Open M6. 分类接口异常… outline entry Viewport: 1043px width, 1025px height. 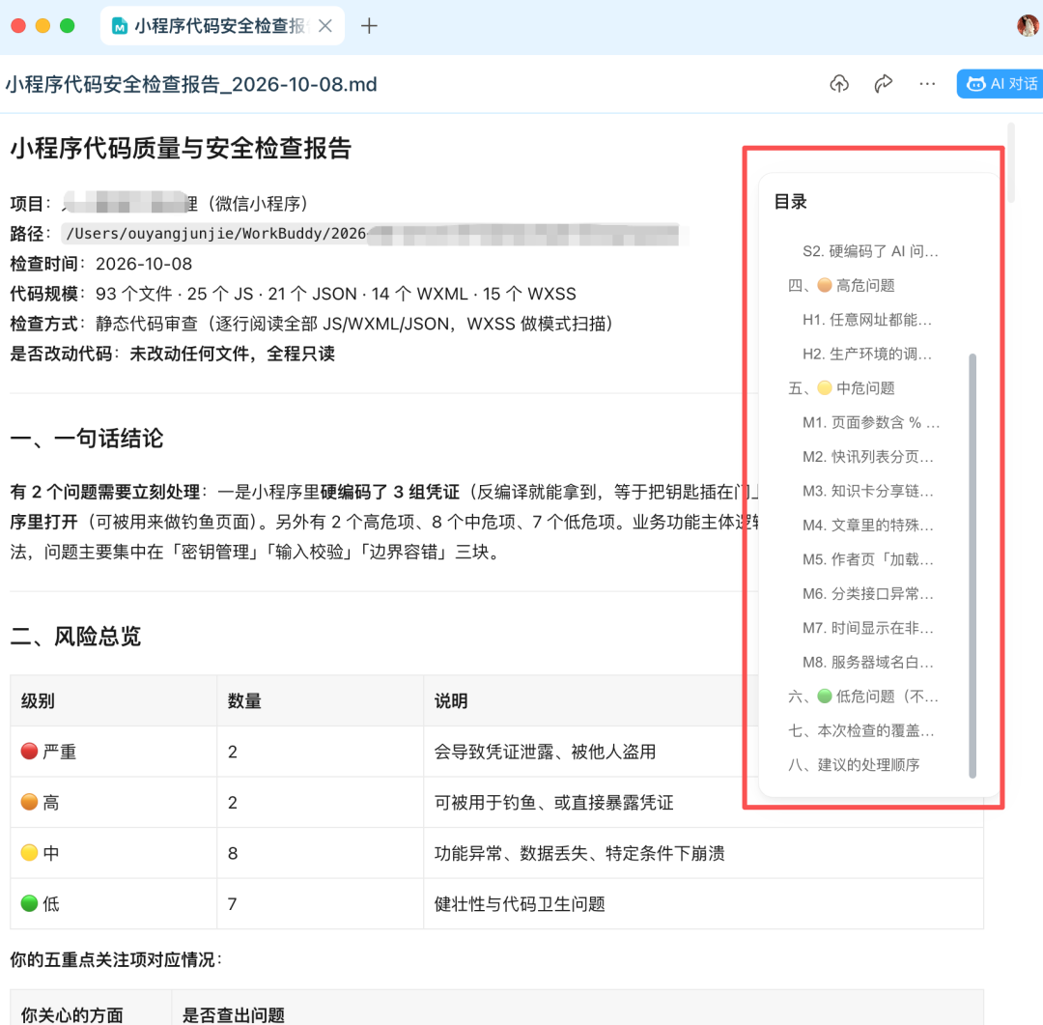pos(867,594)
